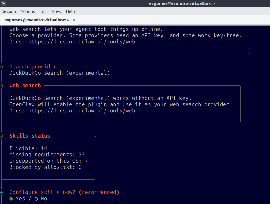Click 'works without an API key' line
This screenshot has width=270, height=204.
100,98
